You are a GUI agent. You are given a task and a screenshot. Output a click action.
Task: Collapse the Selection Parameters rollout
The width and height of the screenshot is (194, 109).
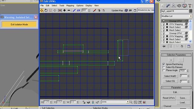(176, 55)
